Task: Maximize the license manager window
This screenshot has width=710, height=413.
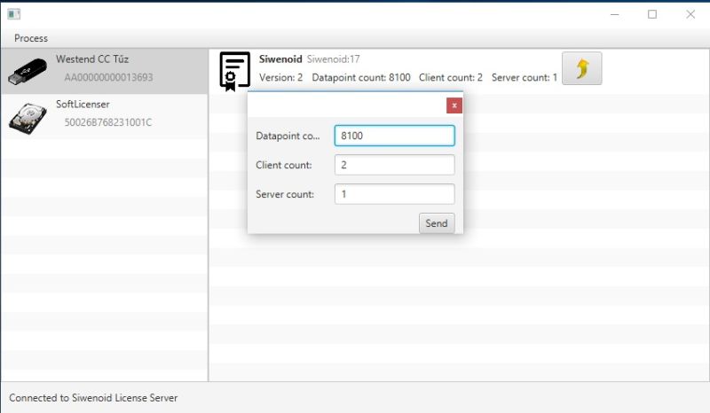Action: 652,14
